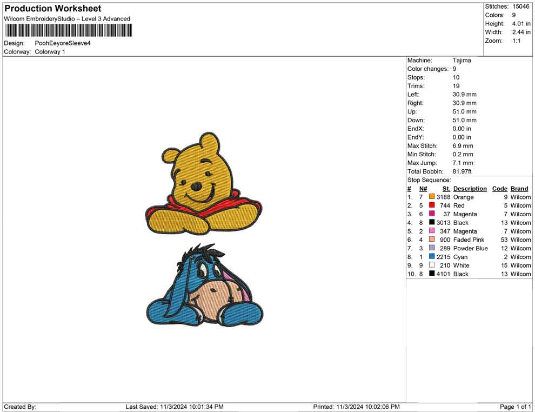Click the Brand column header
Viewport: 535px width, 412px height.
click(519, 189)
